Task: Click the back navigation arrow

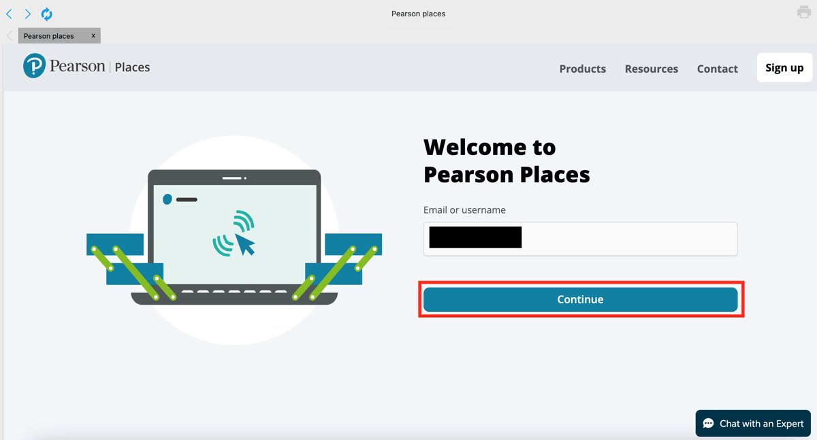Action: tap(10, 14)
